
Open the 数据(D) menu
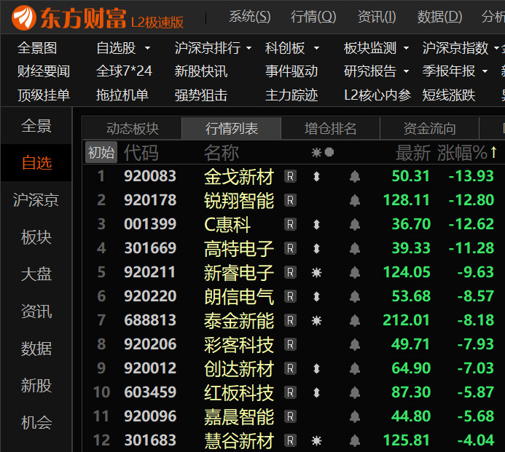click(x=439, y=17)
